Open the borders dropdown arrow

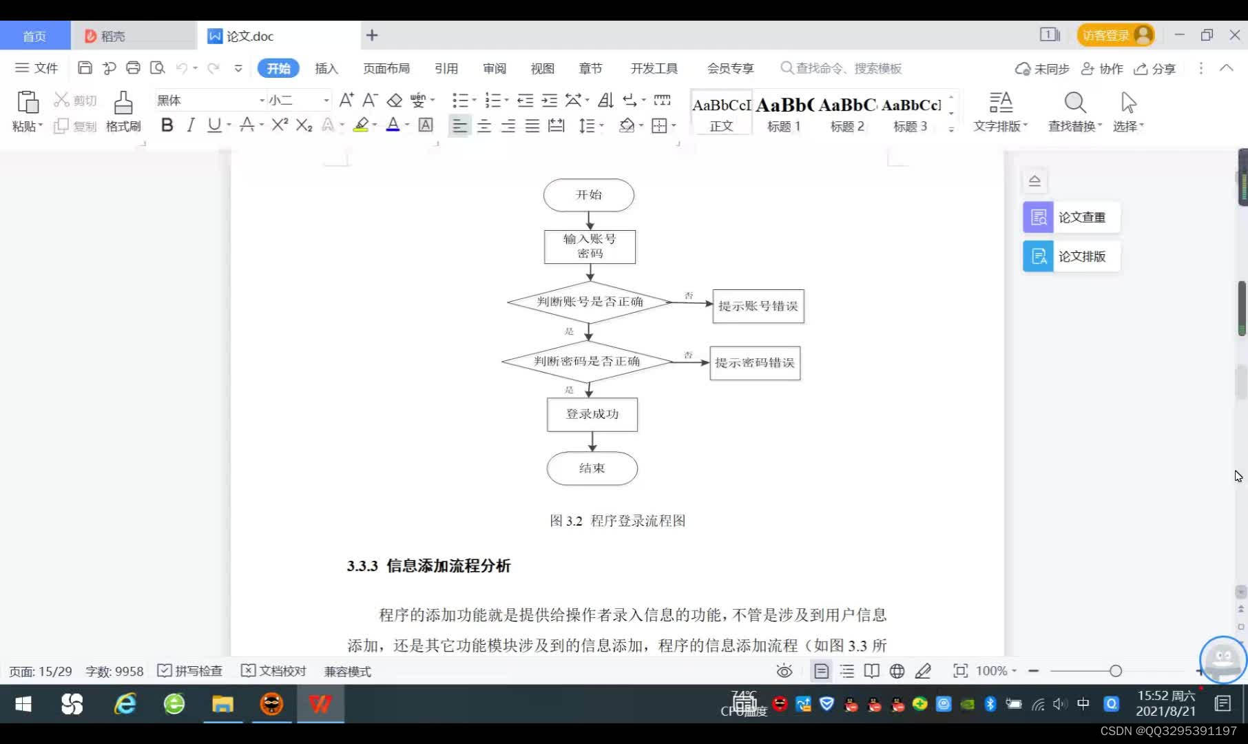click(674, 125)
